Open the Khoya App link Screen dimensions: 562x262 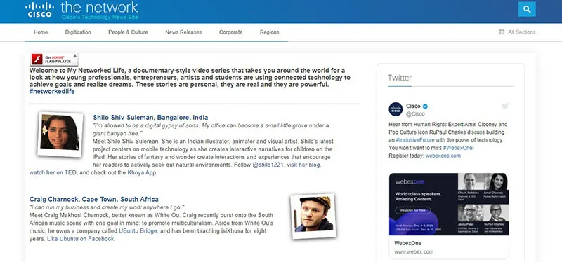click(x=143, y=172)
